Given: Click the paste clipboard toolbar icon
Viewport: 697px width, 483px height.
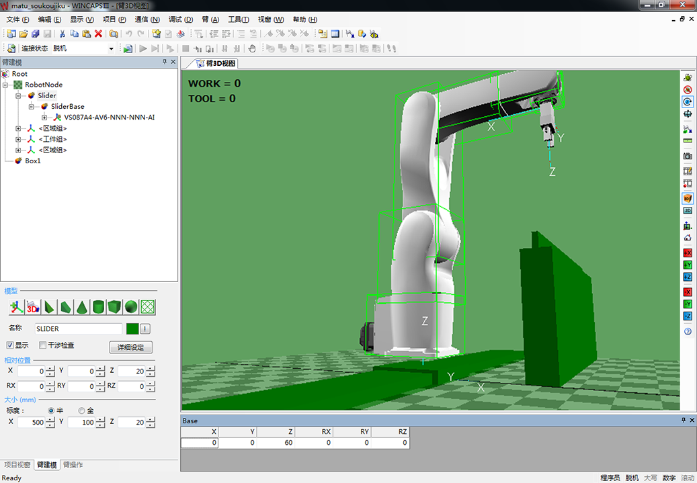Looking at the screenshot, I should (x=87, y=34).
